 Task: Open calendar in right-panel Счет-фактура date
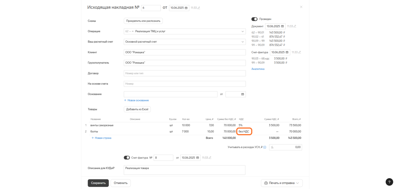coord(287,52)
